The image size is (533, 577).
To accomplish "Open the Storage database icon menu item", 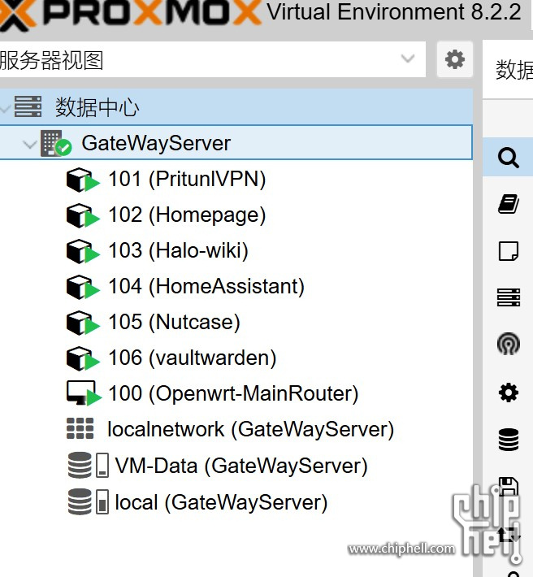I will tap(509, 440).
